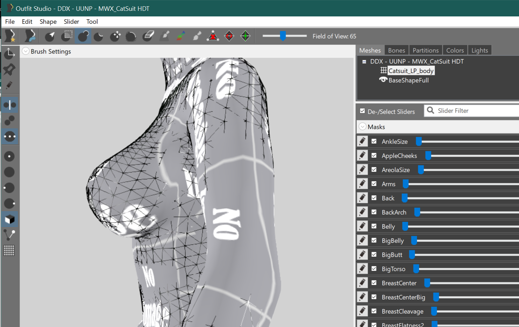Screen dimensions: 519x327
Task: Open the Tool menu
Action: (92, 22)
